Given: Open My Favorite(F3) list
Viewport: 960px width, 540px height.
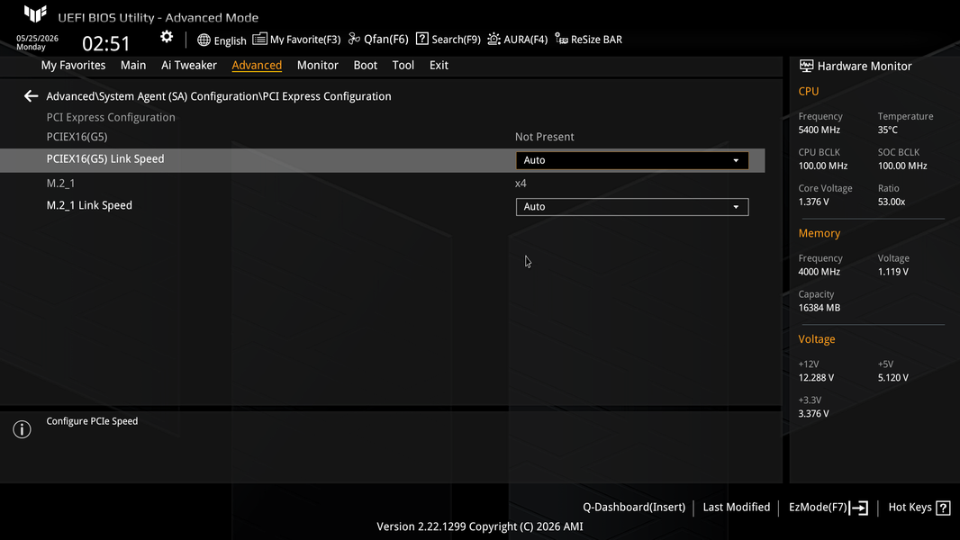Looking at the screenshot, I should pos(296,39).
